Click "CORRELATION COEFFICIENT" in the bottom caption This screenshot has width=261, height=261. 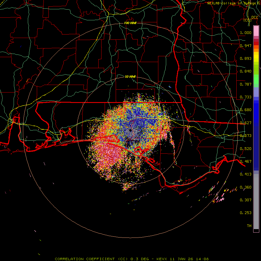85,259
